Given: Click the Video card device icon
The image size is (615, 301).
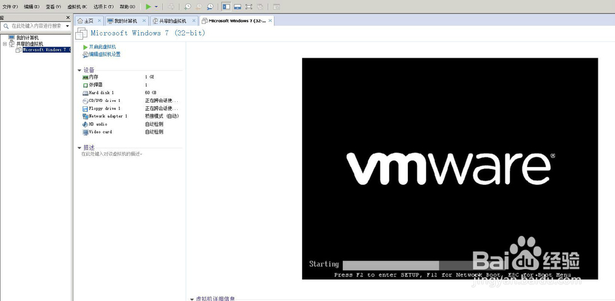Looking at the screenshot, I should click(85, 132).
